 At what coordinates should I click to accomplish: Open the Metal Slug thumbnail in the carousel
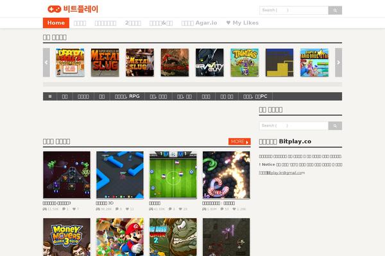coord(105,63)
